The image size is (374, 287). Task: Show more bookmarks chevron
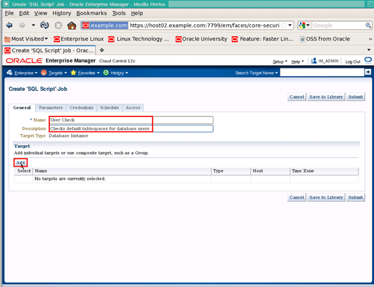[370, 39]
